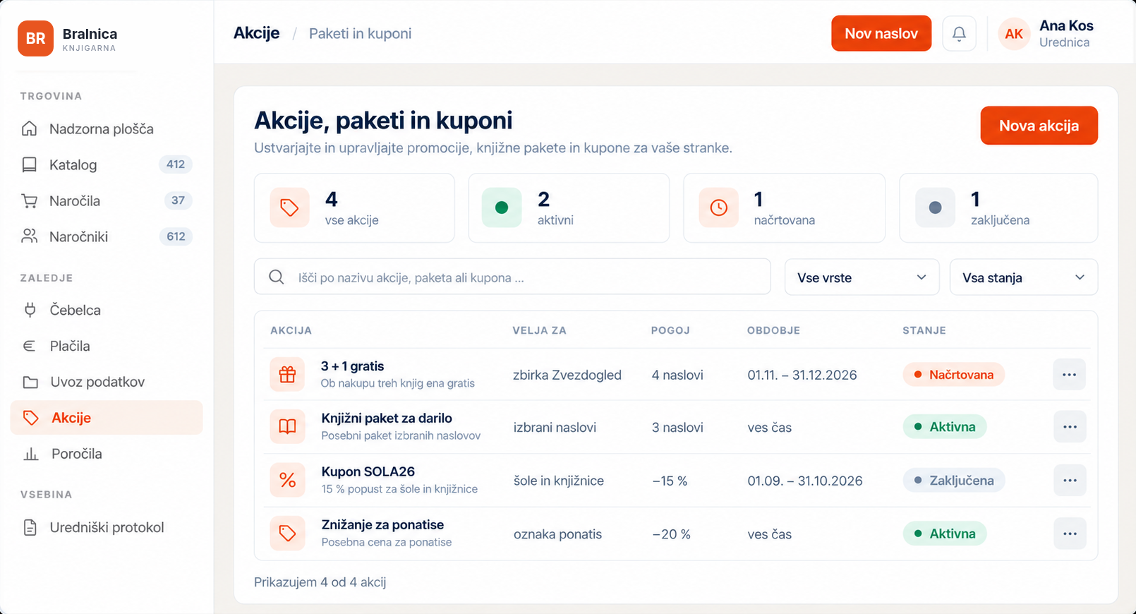Click the 412 badge on Katalog
This screenshot has width=1136, height=614.
pos(176,164)
